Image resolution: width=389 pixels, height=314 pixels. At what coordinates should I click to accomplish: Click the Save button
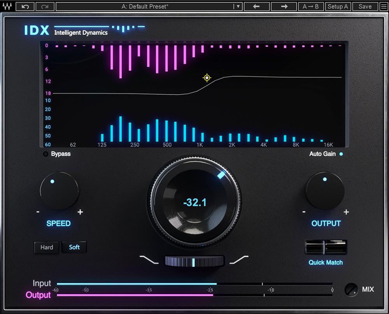365,7
